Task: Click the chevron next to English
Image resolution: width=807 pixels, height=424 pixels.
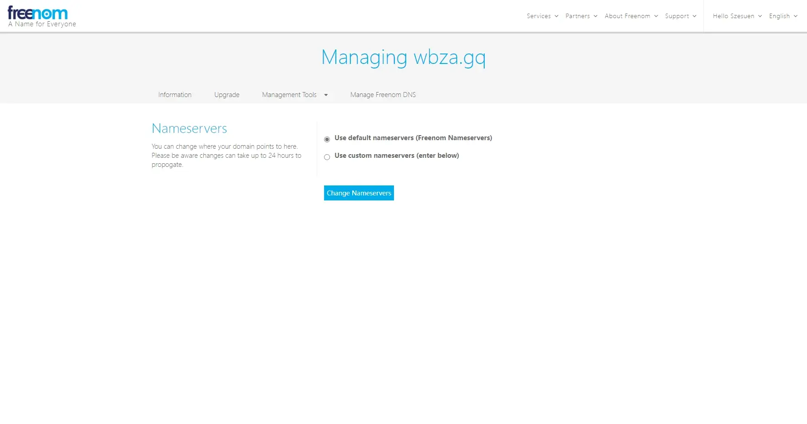Action: point(795,16)
